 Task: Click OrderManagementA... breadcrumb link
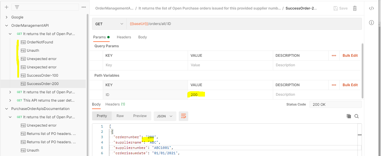tap(114, 8)
